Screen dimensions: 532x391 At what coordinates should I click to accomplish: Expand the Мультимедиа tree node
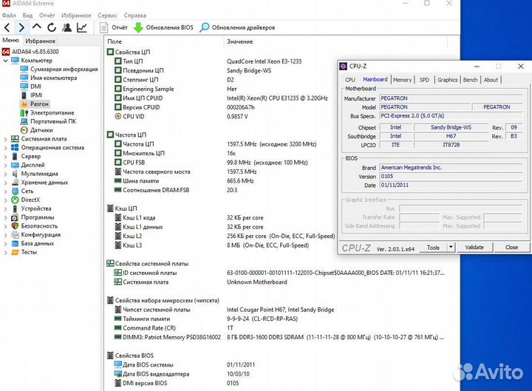click(5, 174)
